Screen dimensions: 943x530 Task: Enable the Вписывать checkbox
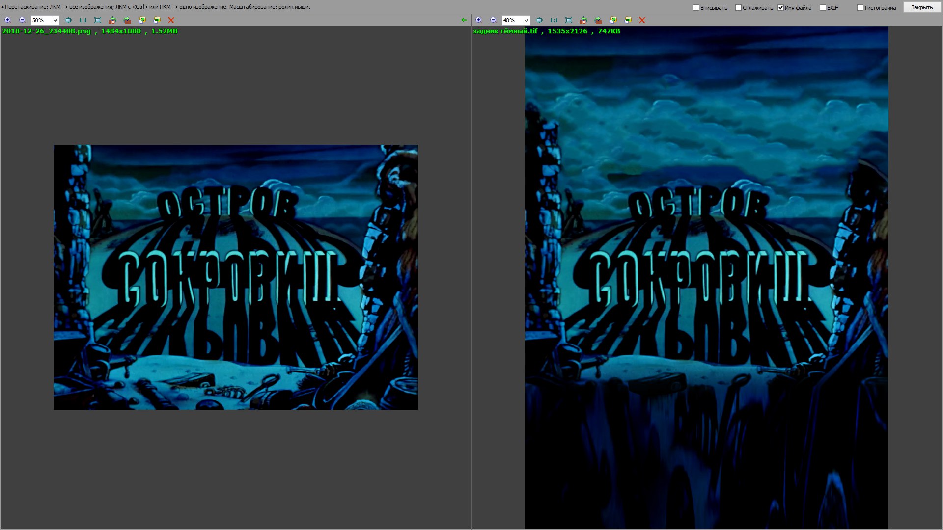tap(696, 7)
